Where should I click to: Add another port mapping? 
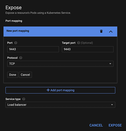(x=60, y=90)
